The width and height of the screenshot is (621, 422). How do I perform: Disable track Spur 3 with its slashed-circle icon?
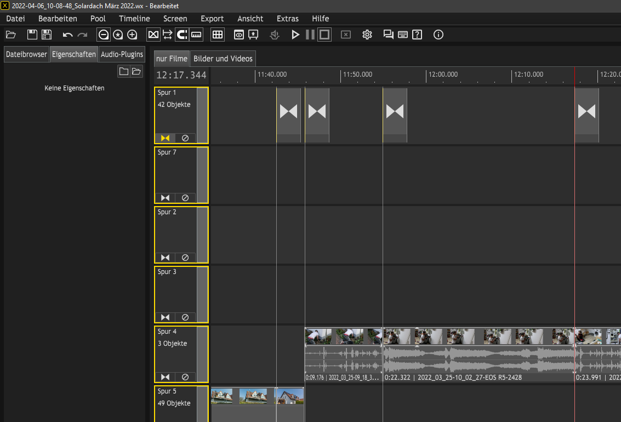point(185,317)
